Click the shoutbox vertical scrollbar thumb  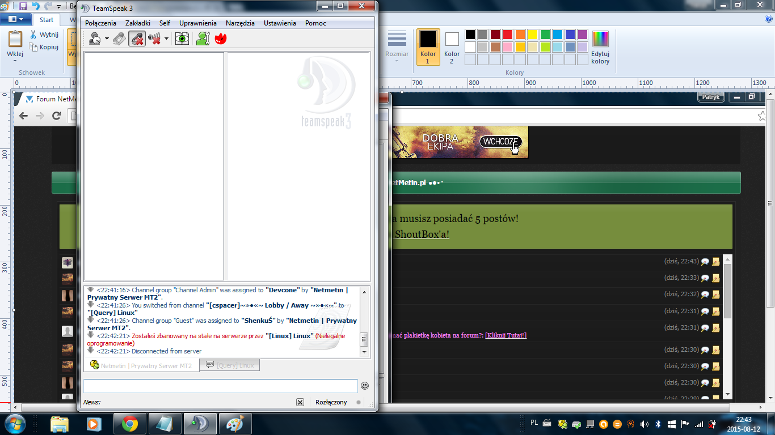click(728, 291)
